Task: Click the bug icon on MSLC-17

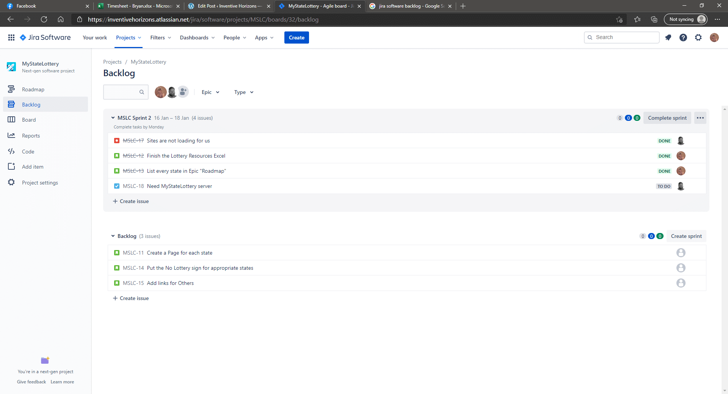Action: tap(116, 141)
